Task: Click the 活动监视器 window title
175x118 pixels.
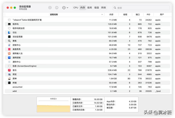Action: 25,7
